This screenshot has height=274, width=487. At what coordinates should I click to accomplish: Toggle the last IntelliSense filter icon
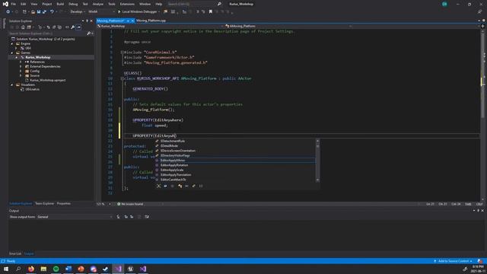pyautogui.click(x=201, y=186)
